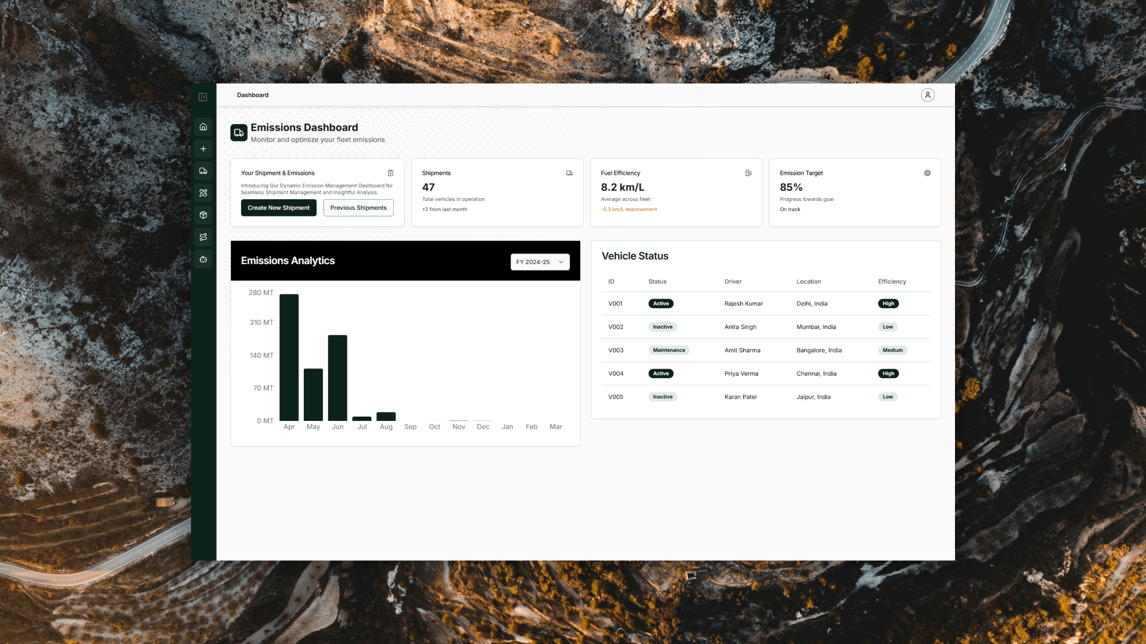
Task: Click the Location column header
Action: pos(809,281)
